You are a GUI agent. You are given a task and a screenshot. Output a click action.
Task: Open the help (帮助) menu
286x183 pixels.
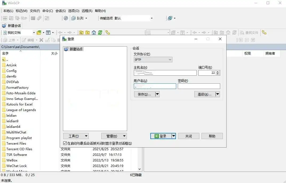[100, 11]
